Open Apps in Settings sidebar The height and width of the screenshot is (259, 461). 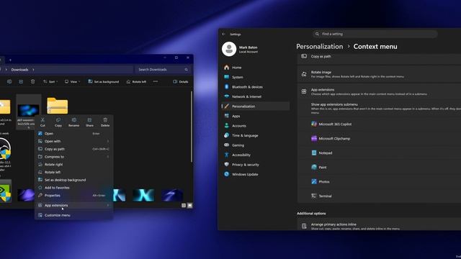pos(256,116)
